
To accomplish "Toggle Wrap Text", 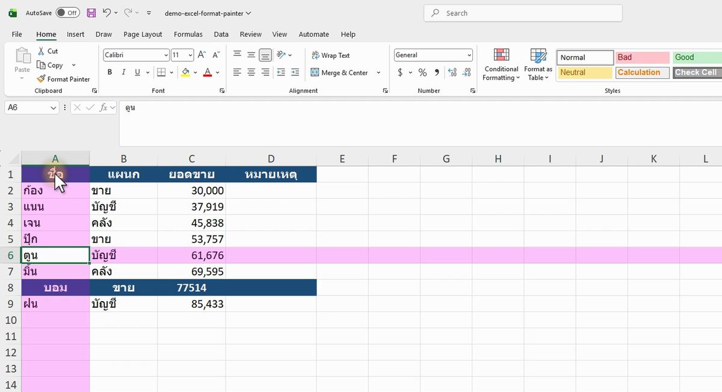I will (330, 55).
